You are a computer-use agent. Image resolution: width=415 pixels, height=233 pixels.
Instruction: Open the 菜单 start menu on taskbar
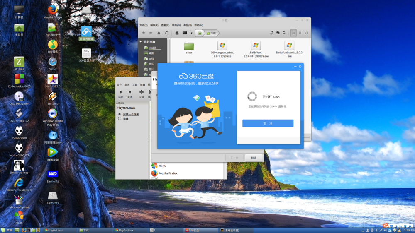7,231
